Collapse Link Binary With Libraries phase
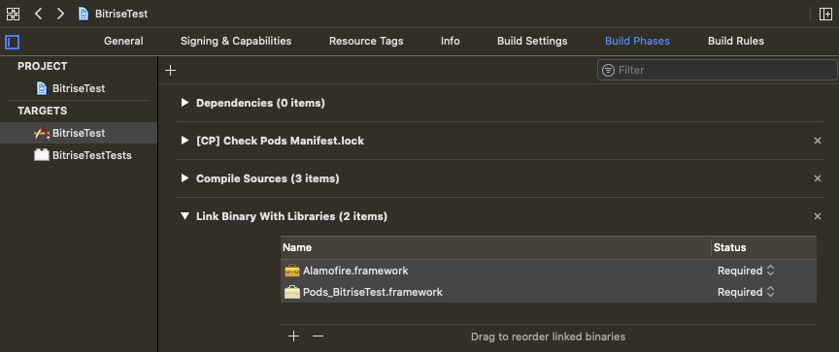 tap(185, 216)
